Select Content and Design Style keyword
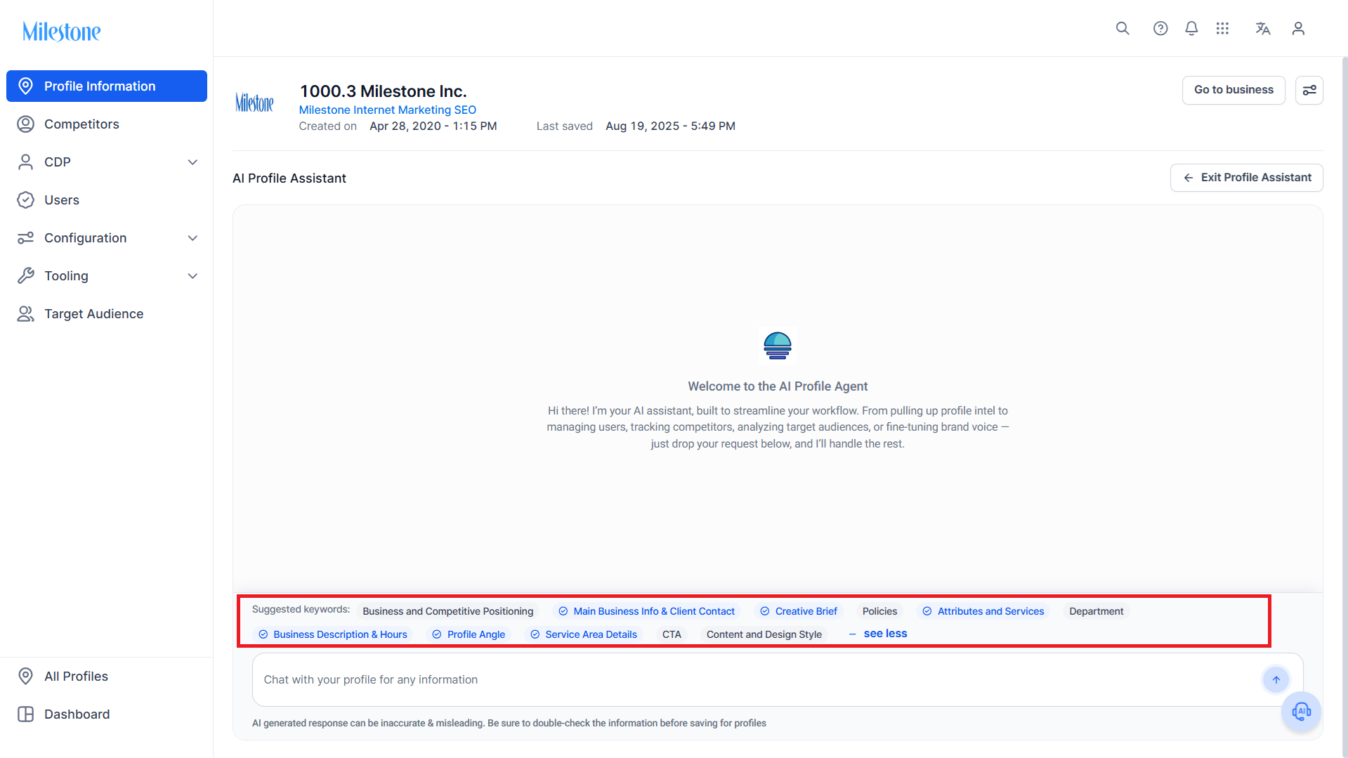This screenshot has width=1348, height=758. pos(764,634)
